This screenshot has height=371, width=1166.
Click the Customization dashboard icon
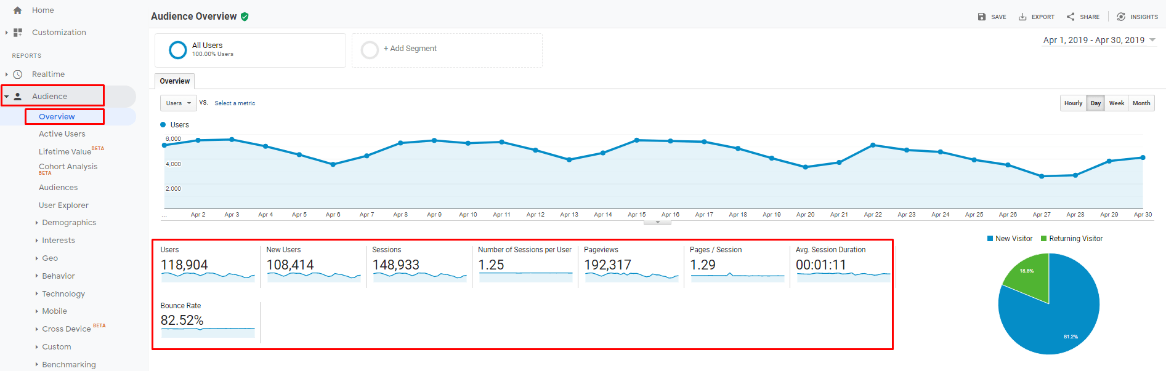(18, 33)
